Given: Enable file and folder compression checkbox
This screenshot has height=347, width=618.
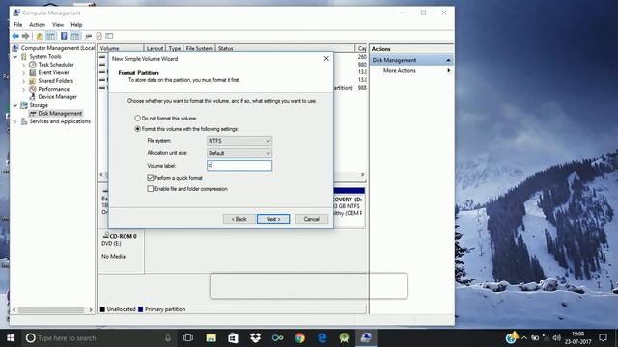Looking at the screenshot, I should tap(151, 189).
